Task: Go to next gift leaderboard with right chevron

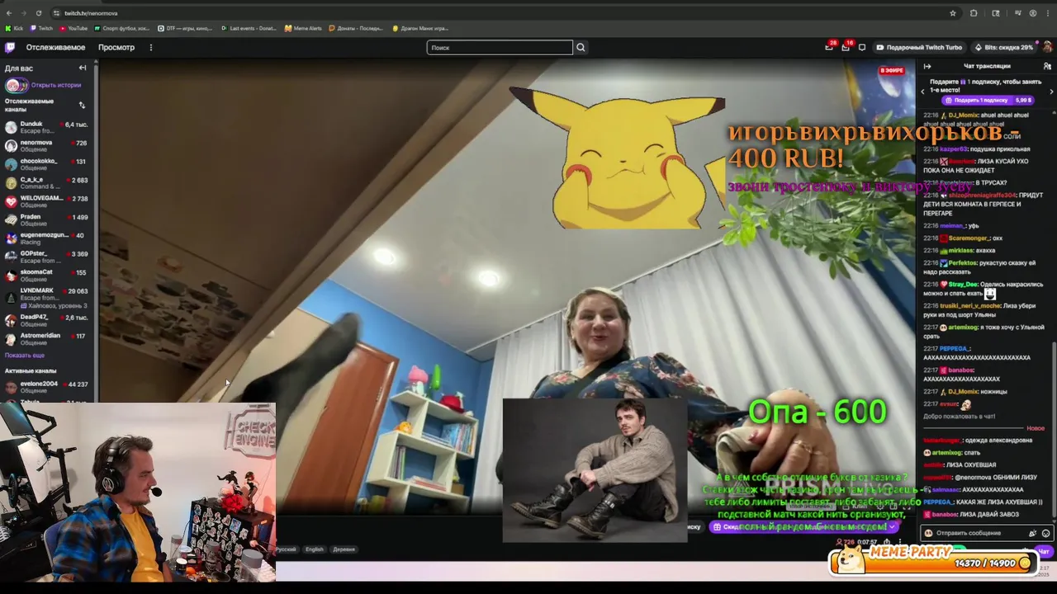Action: tap(1051, 92)
